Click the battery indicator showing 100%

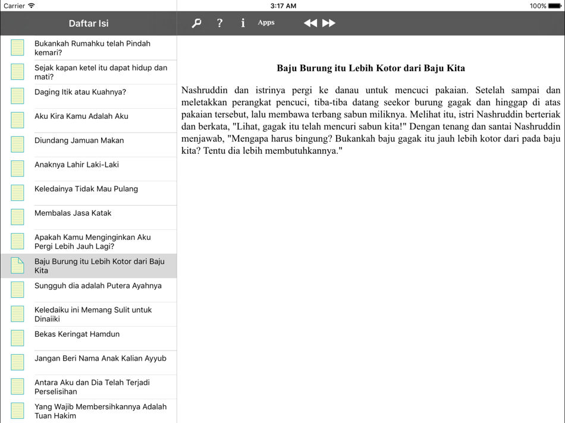[547, 6]
